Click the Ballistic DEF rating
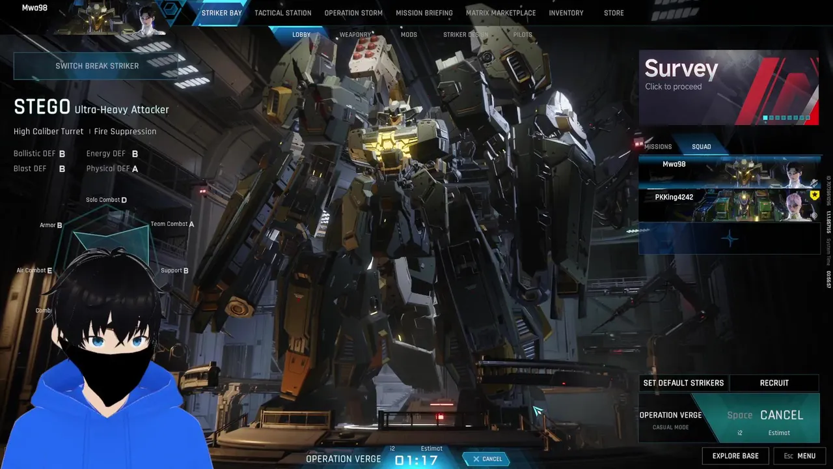833x469 pixels. (x=39, y=154)
